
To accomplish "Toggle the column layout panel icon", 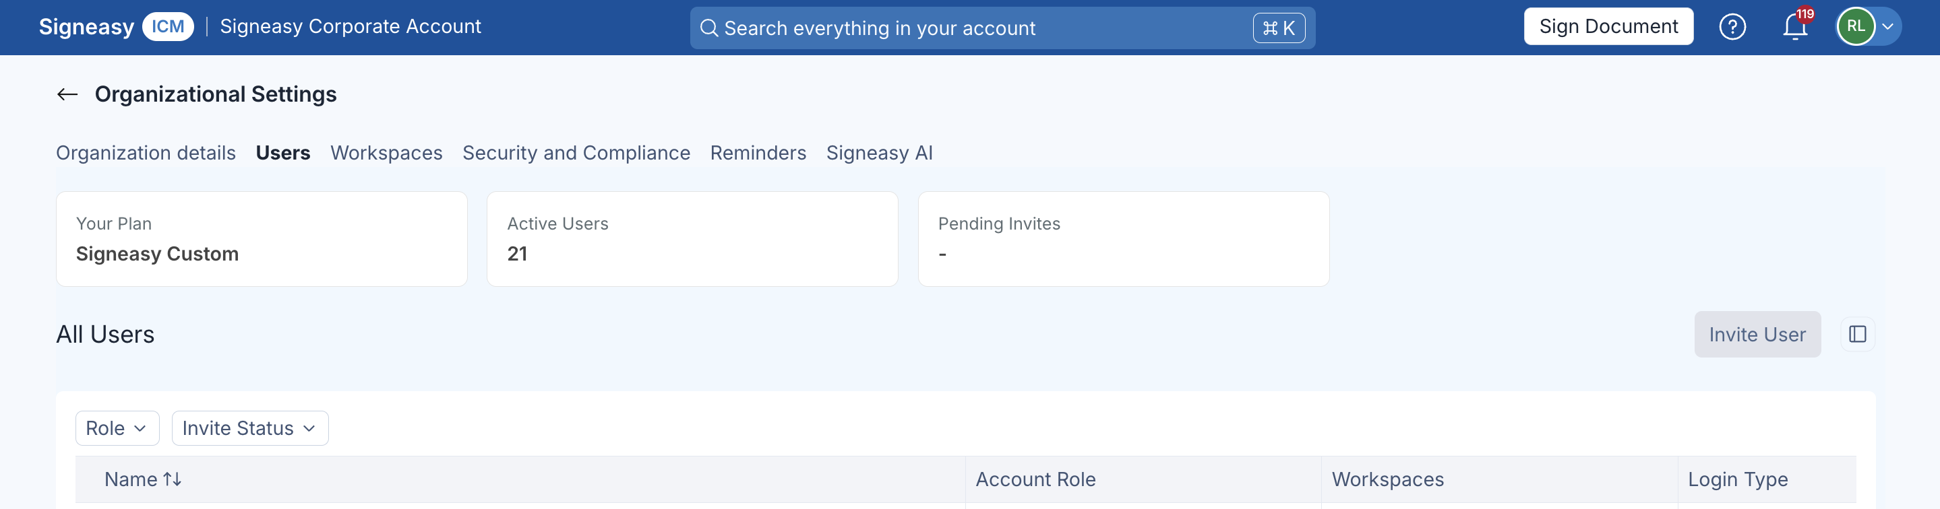I will [1857, 334].
